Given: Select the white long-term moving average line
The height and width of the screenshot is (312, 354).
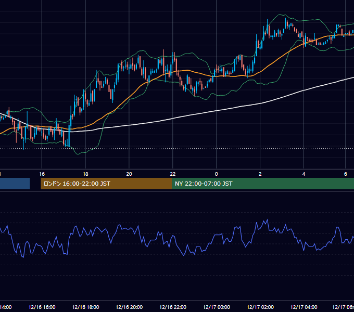Looking at the screenshot, I should click(217, 110).
